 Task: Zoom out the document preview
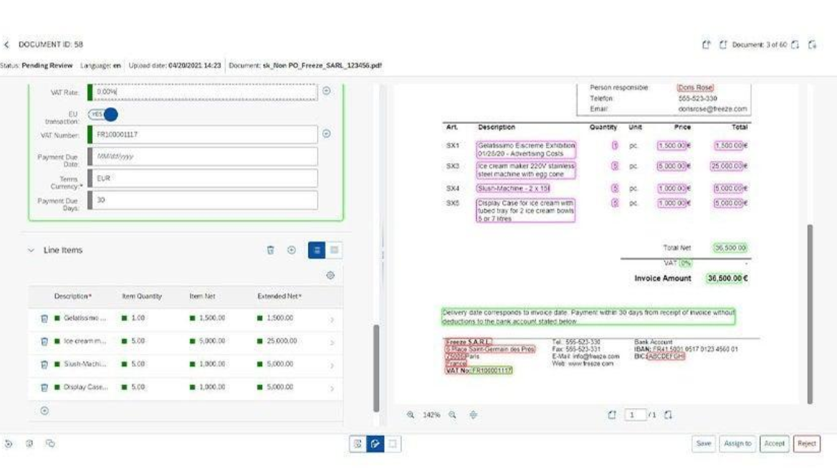411,414
